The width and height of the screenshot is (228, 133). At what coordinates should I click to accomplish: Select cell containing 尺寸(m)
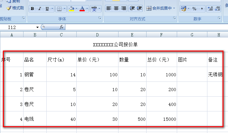pos(62,60)
